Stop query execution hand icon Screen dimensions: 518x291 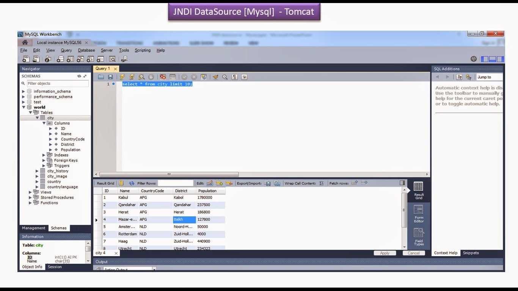[151, 77]
